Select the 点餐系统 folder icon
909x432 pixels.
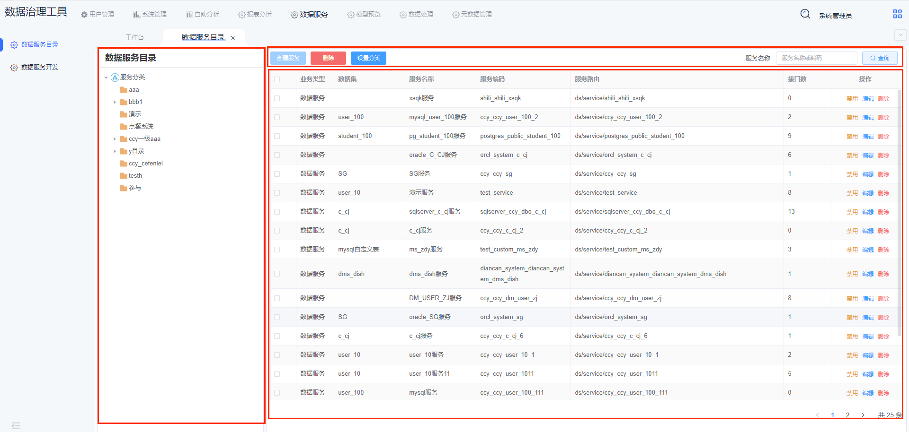(124, 127)
